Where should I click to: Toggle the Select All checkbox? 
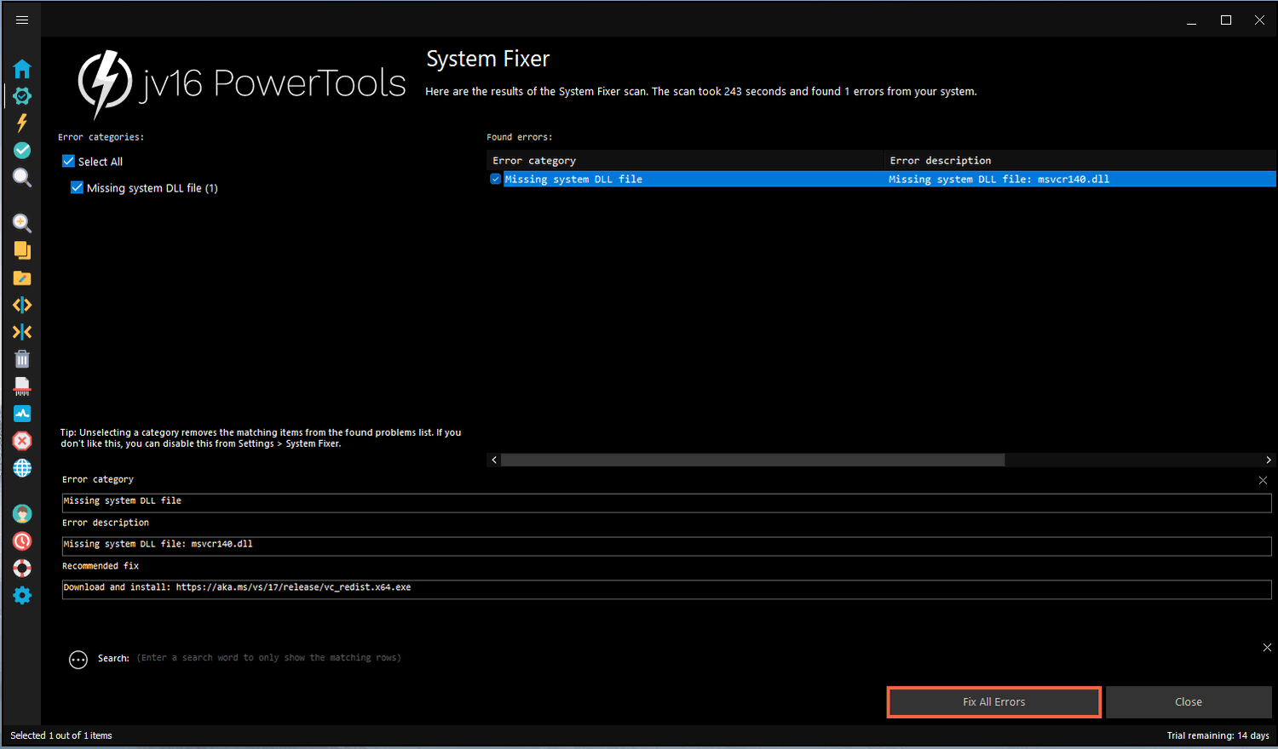coord(69,161)
